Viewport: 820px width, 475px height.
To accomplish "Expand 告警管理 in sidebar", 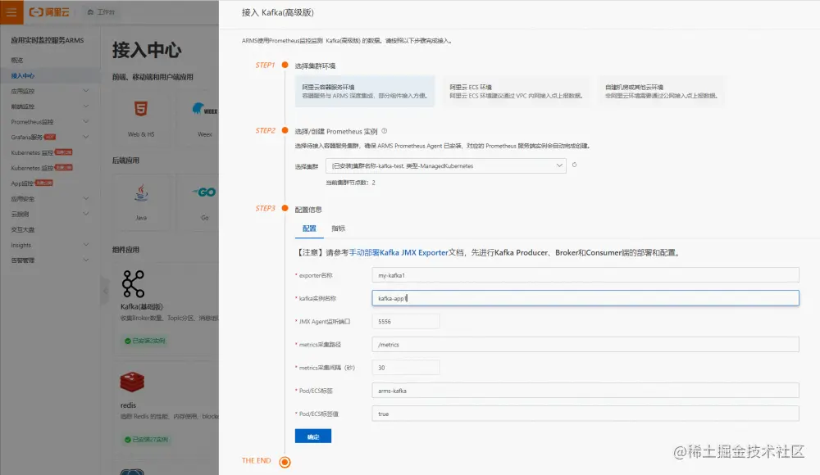I will (x=86, y=260).
